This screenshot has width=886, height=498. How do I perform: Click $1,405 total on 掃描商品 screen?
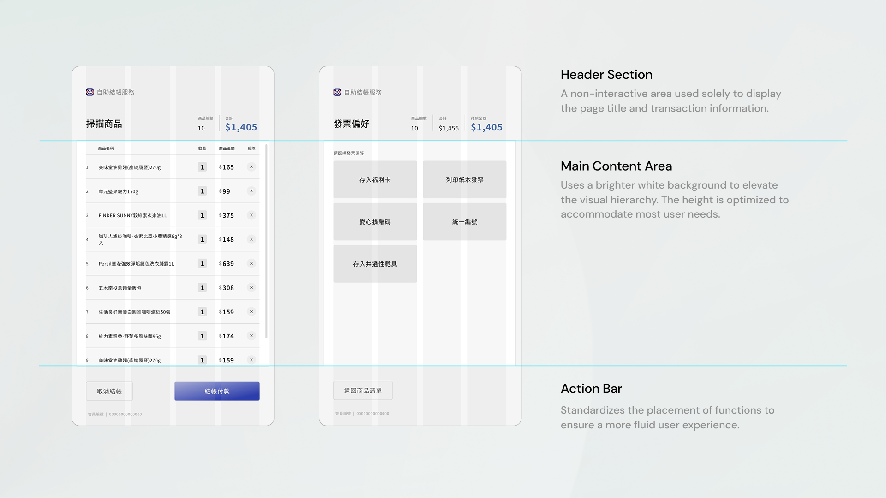coord(241,127)
